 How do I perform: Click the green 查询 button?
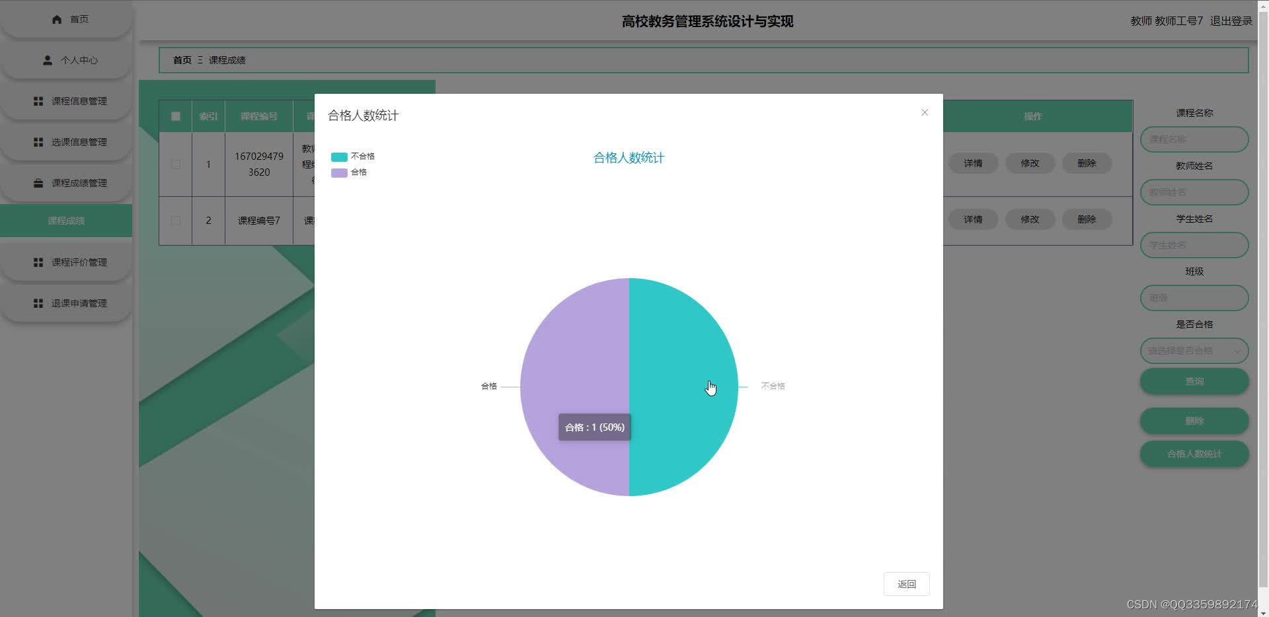click(x=1194, y=381)
